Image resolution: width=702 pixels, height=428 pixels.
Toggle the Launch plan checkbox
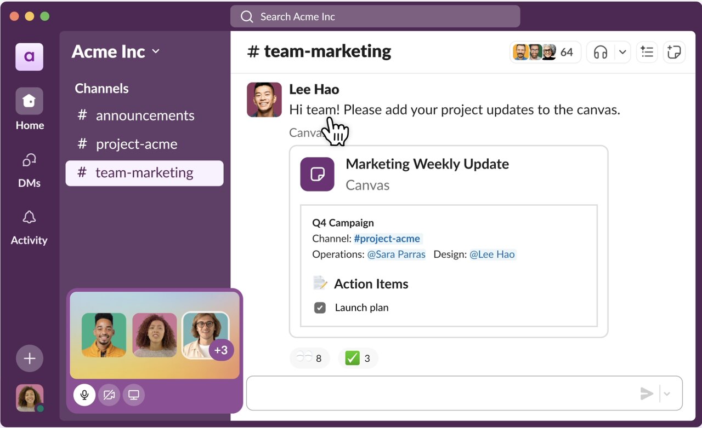320,308
